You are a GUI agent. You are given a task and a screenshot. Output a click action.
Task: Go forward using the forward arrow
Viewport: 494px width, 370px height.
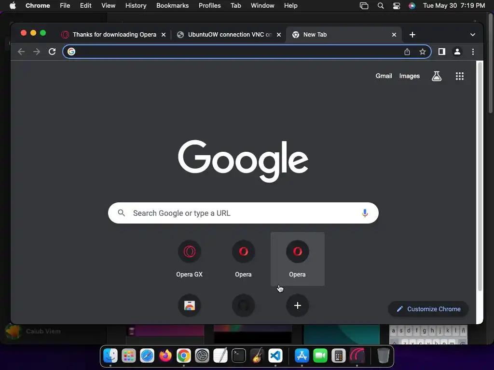click(x=37, y=52)
